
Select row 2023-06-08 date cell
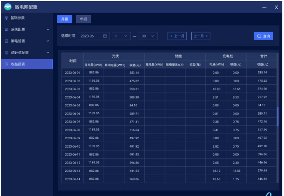72,130
